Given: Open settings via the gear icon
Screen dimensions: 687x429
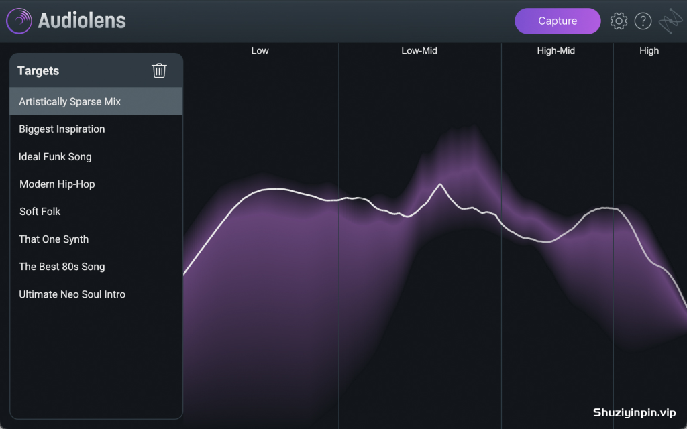Looking at the screenshot, I should (619, 21).
